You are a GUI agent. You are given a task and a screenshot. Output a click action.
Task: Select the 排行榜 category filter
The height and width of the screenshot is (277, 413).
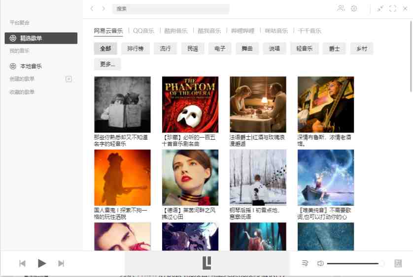point(136,48)
